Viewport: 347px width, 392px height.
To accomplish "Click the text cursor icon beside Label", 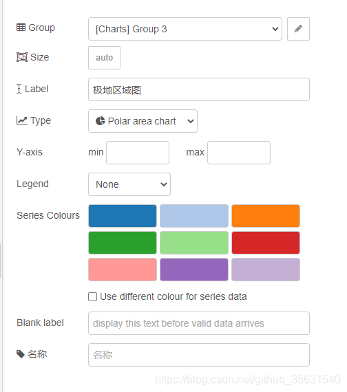I will click(19, 89).
